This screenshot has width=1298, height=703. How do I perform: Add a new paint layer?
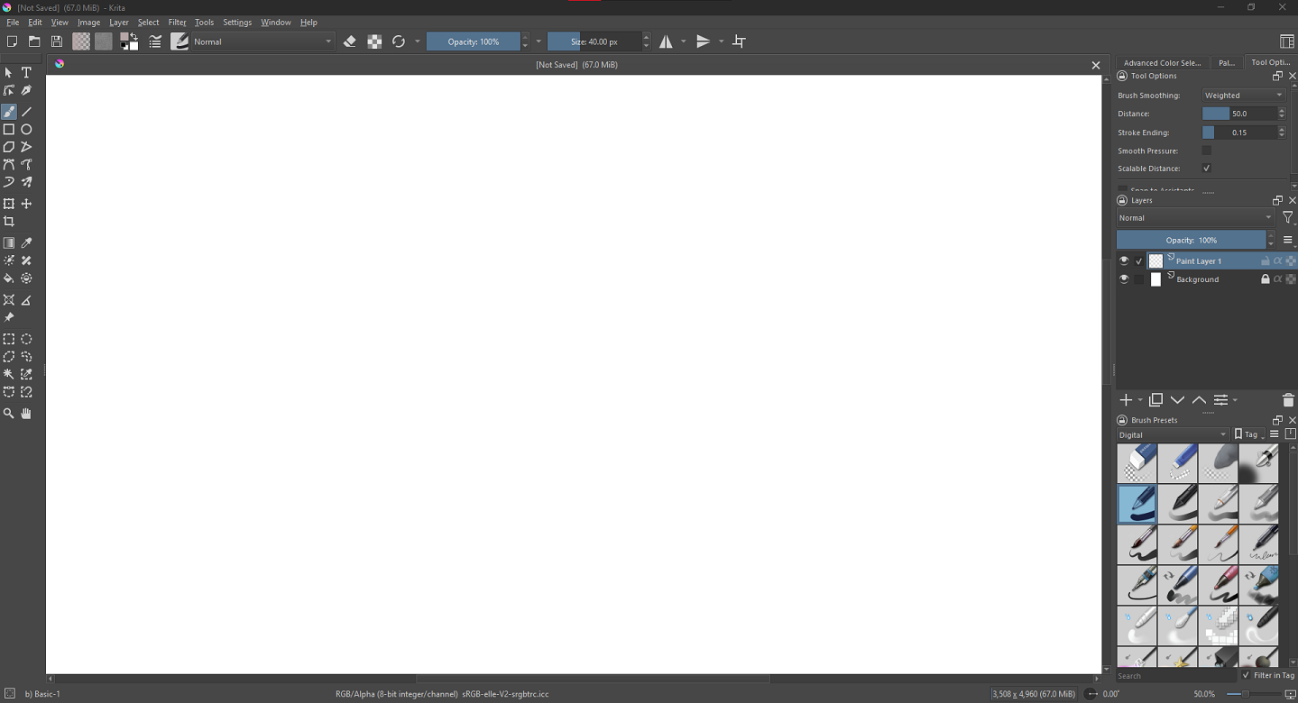pyautogui.click(x=1126, y=400)
